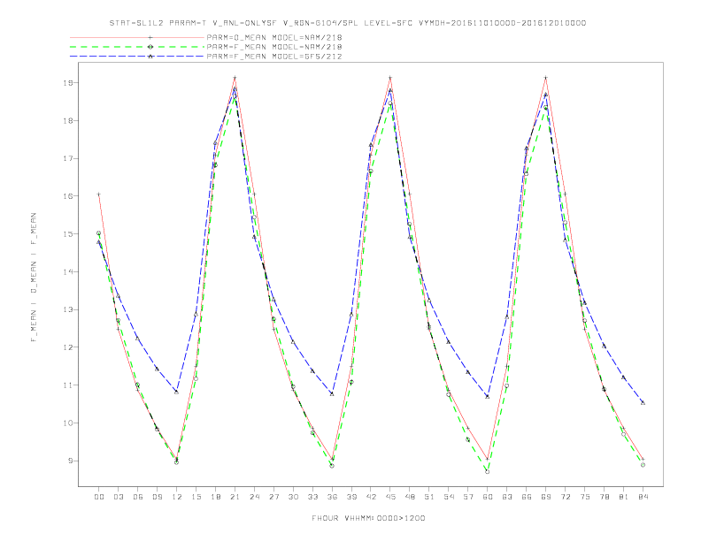Click x-axis tick label 48
Screen dimensions: 701x541
(410, 497)
